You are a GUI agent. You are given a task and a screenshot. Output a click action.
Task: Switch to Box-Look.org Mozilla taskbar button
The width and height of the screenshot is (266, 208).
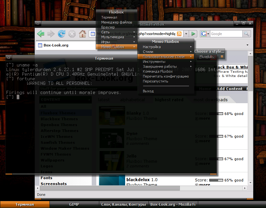(x=173, y=204)
